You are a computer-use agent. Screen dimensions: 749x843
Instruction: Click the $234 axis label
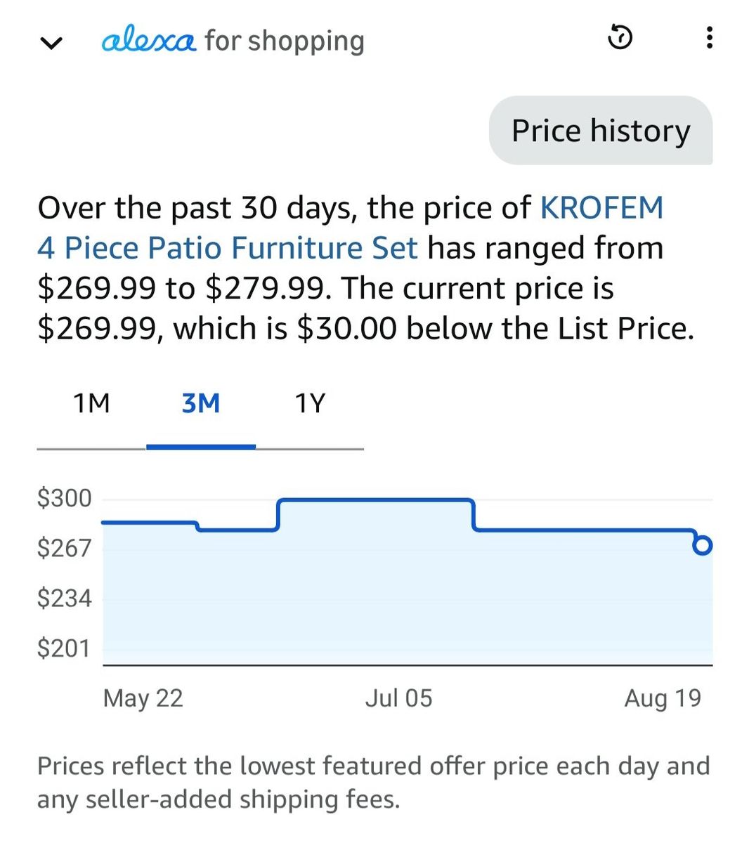(x=64, y=598)
